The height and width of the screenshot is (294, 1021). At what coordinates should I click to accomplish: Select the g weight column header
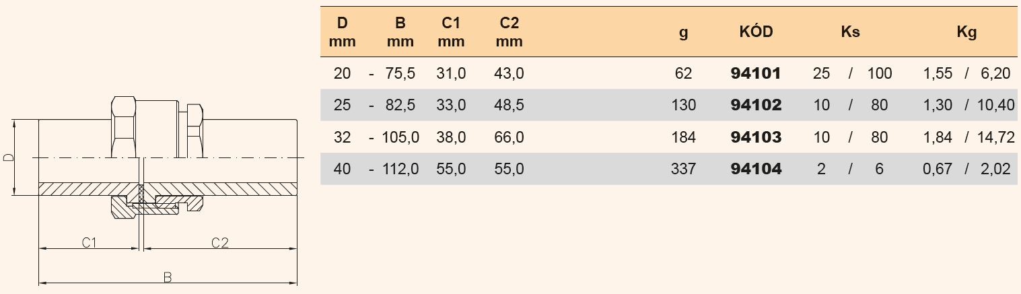click(684, 32)
